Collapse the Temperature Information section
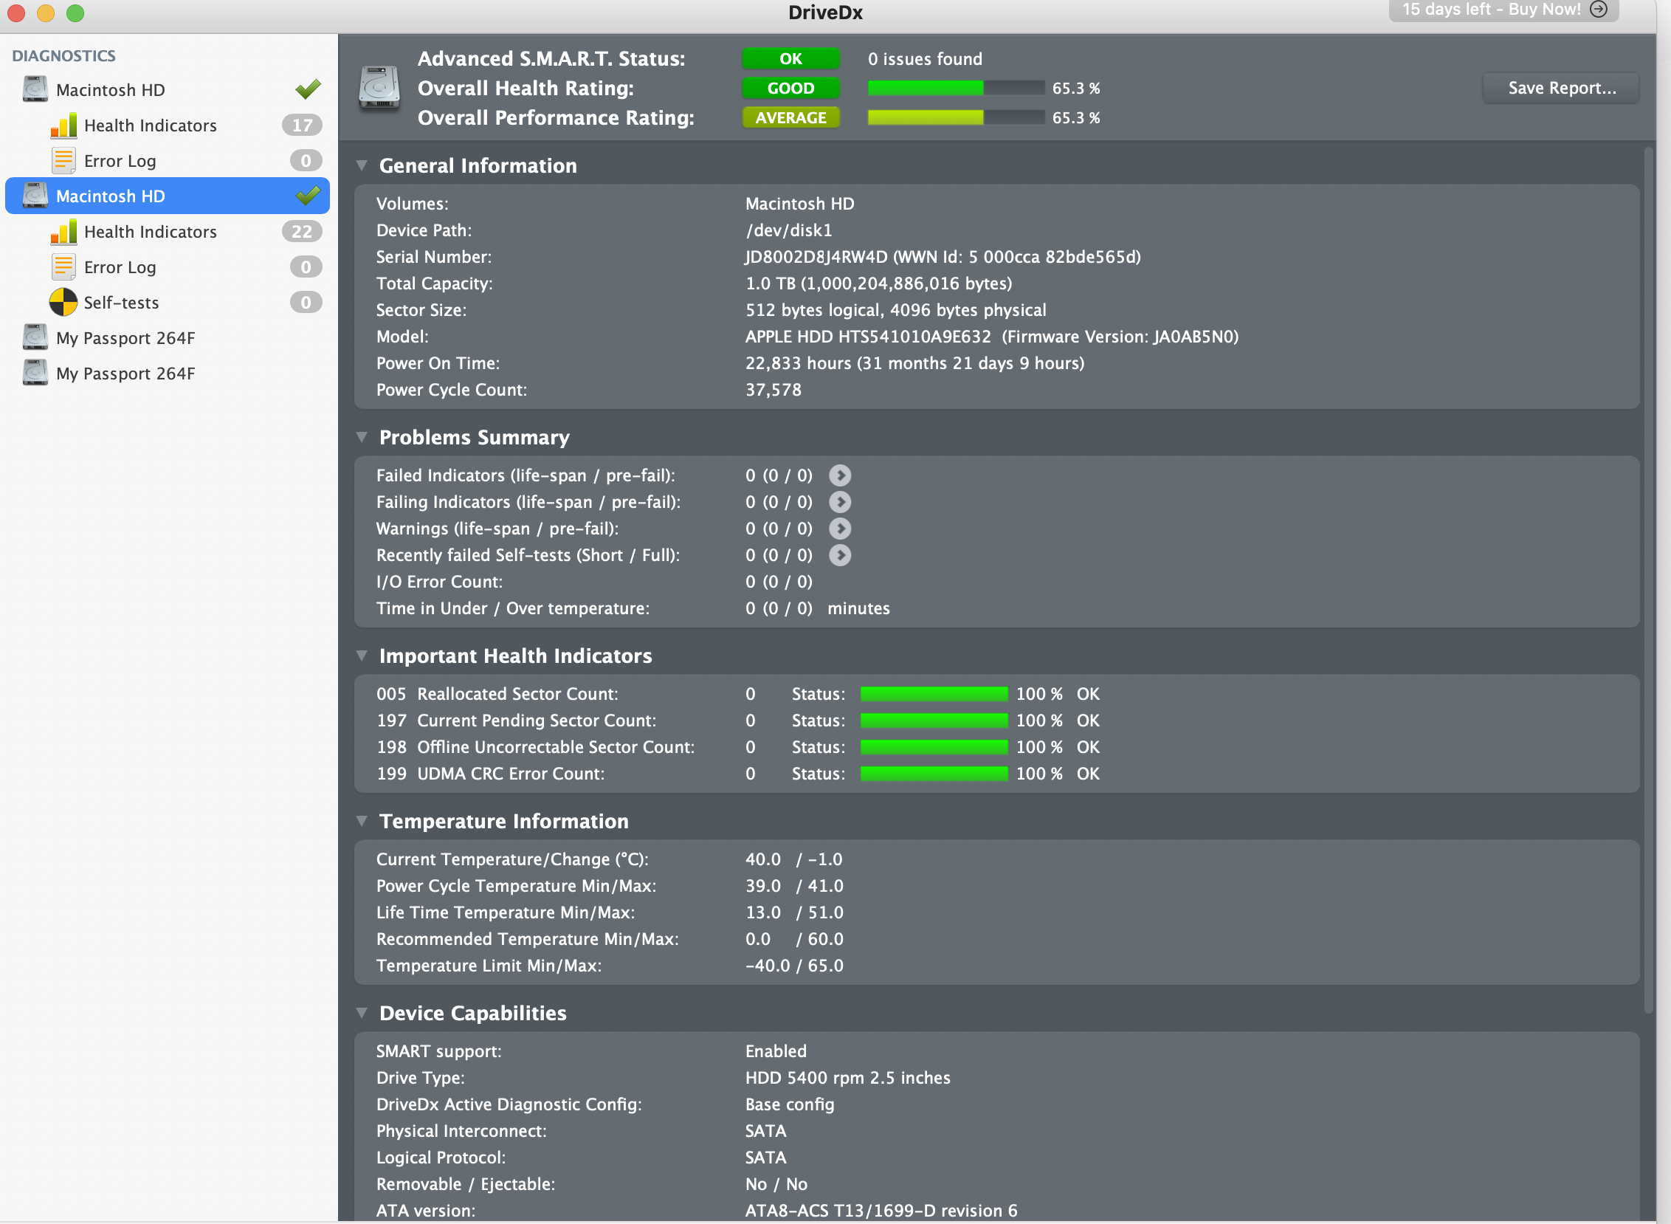 [362, 820]
